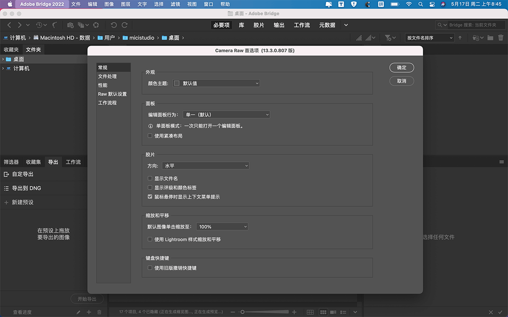
Task: Enable the 使用旧版撤销快捷键 checkbox
Action: [x=150, y=268]
